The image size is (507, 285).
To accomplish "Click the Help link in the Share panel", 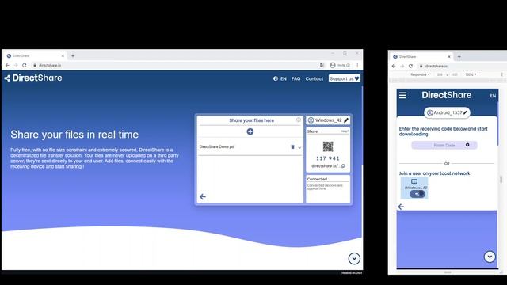I will click(x=345, y=131).
